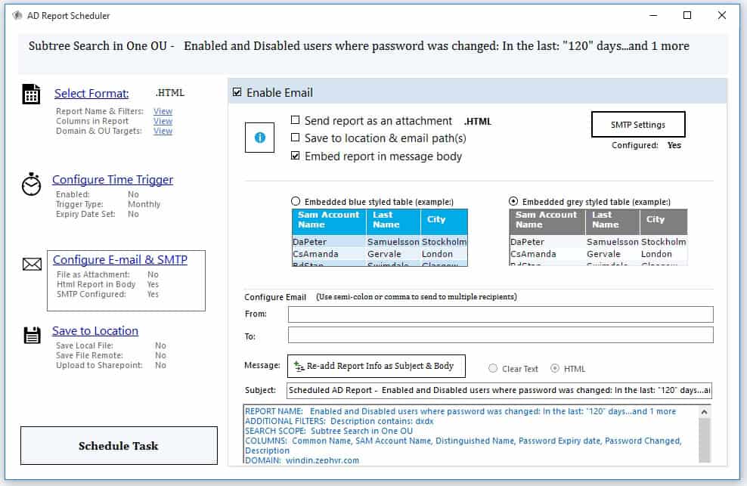Toggle the Enable Email checkbox

[x=237, y=92]
